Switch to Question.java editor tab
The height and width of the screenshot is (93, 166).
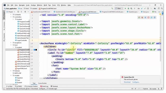pyautogui.click(x=133, y=12)
